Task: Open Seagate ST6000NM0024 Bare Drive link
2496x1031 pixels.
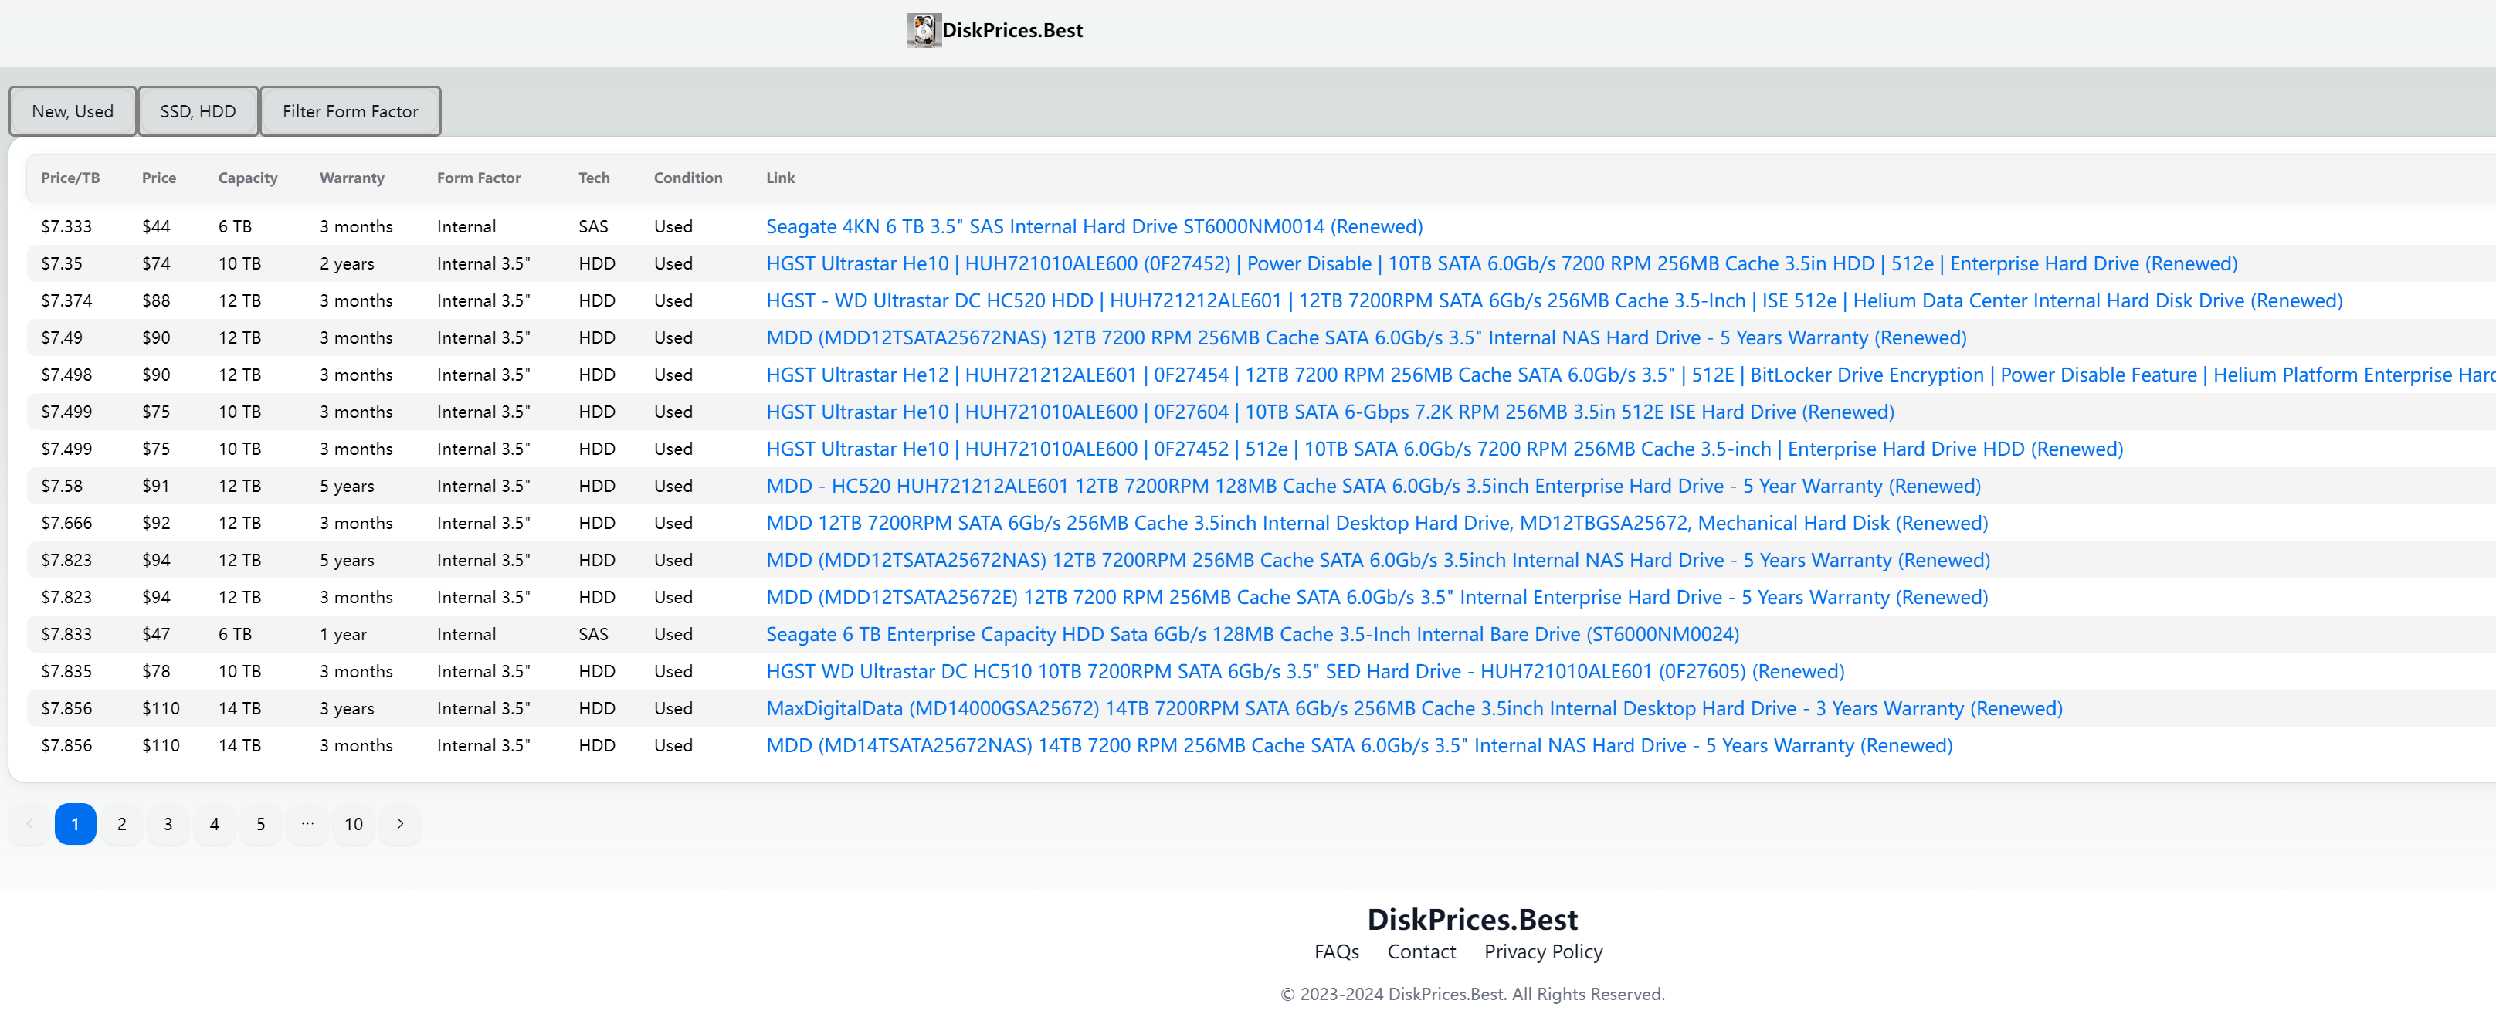Action: pos(1253,635)
